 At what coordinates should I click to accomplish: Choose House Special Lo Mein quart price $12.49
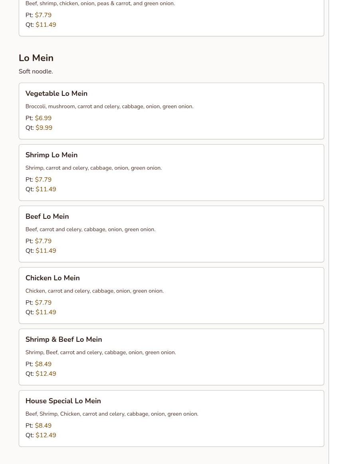click(46, 435)
